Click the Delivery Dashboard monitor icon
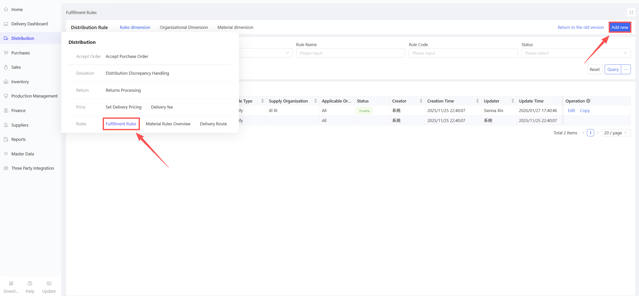This screenshot has height=296, width=639. [x=6, y=24]
